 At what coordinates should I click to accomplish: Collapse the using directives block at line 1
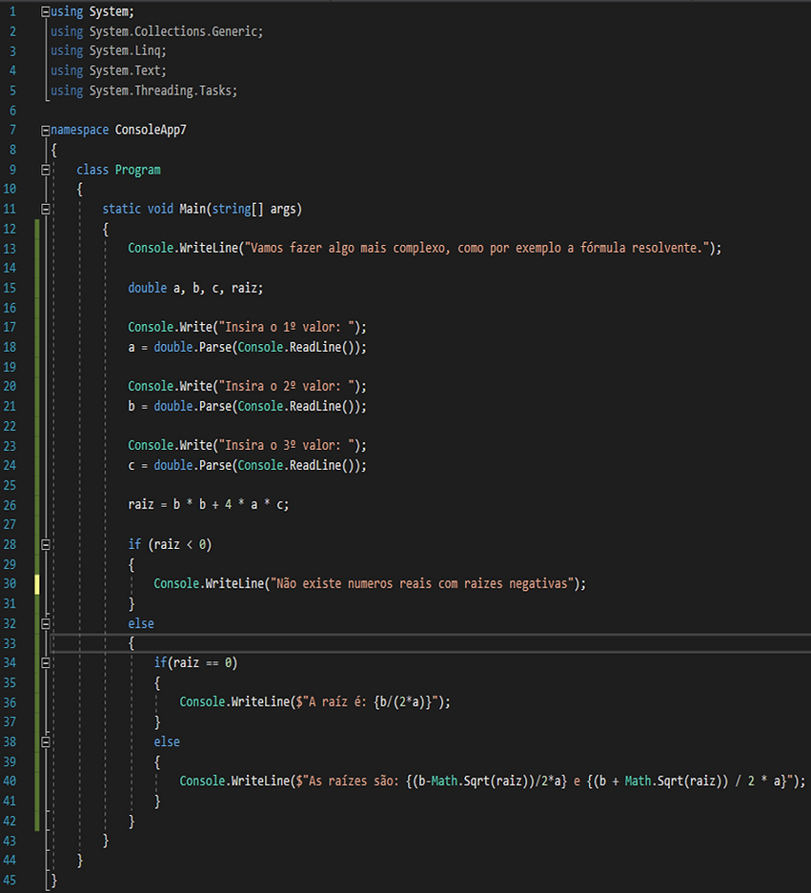(46, 12)
